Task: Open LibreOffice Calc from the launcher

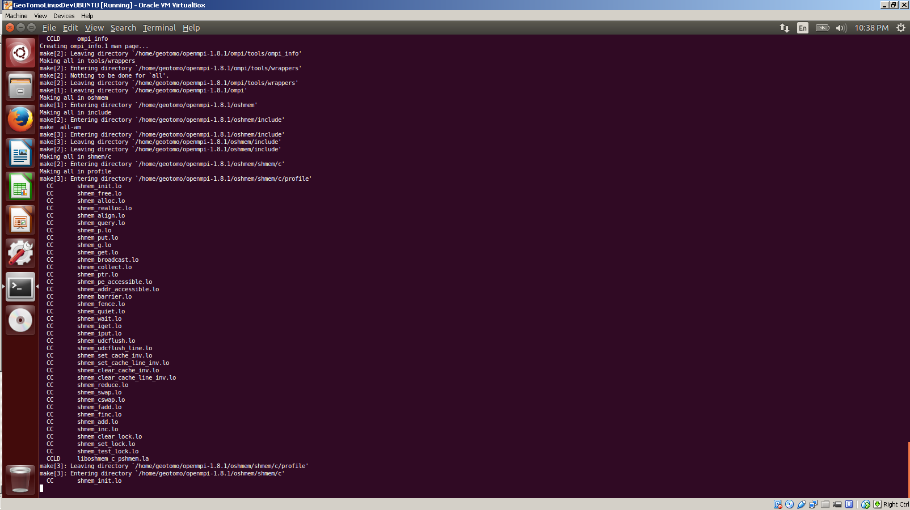Action: point(20,186)
